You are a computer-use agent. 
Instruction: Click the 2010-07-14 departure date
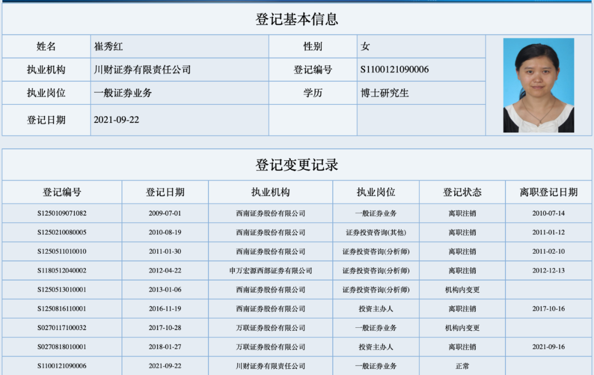548,213
